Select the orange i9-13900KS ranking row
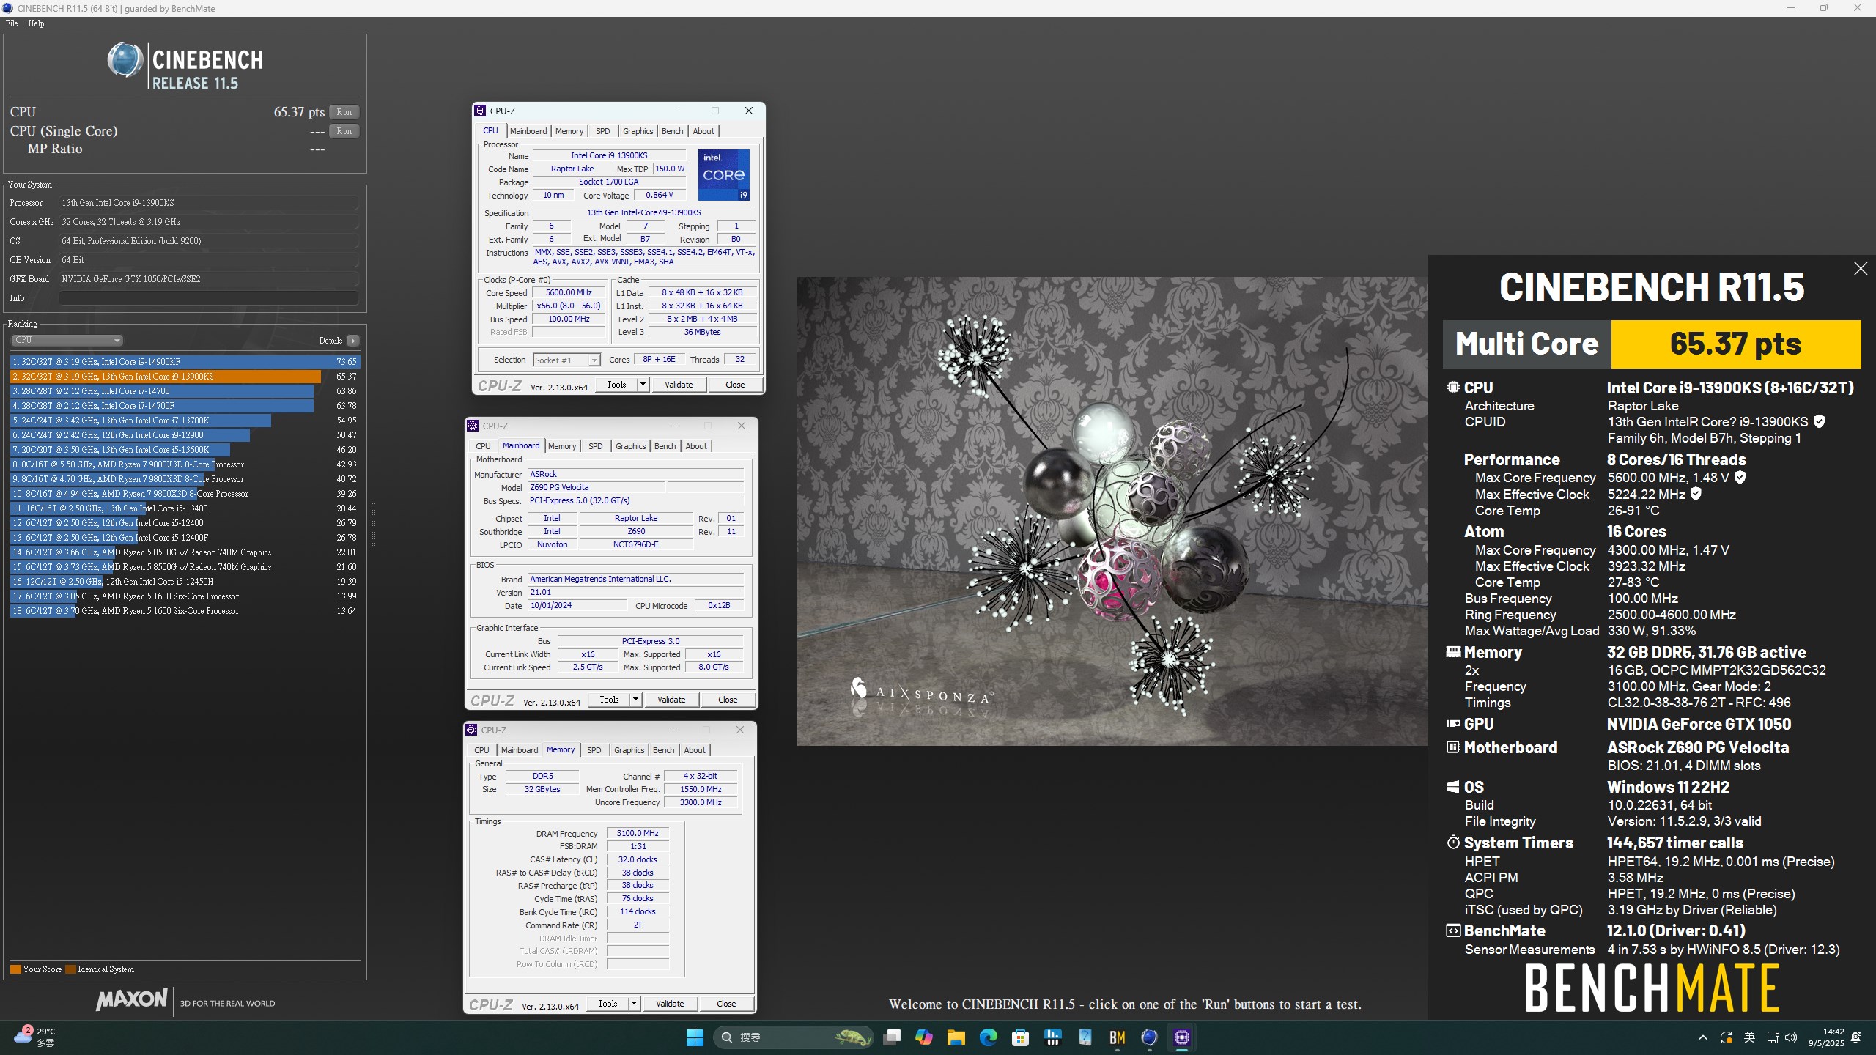Viewport: 1876px width, 1055px height. pyautogui.click(x=185, y=377)
